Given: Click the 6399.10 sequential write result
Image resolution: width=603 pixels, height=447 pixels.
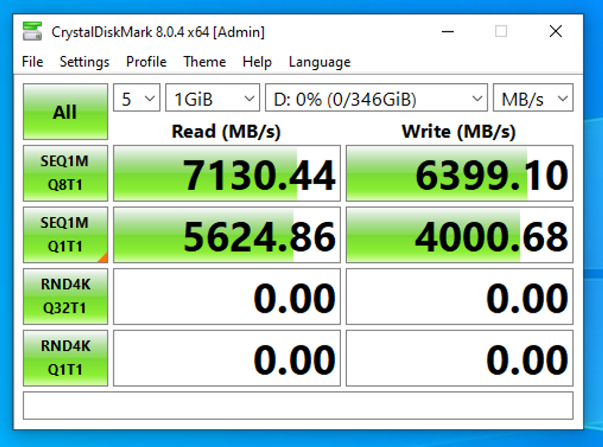Looking at the screenshot, I should 459,174.
